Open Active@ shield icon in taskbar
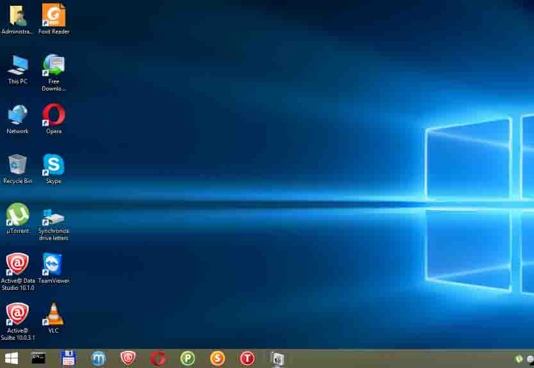The width and height of the screenshot is (534, 368). pos(128,358)
